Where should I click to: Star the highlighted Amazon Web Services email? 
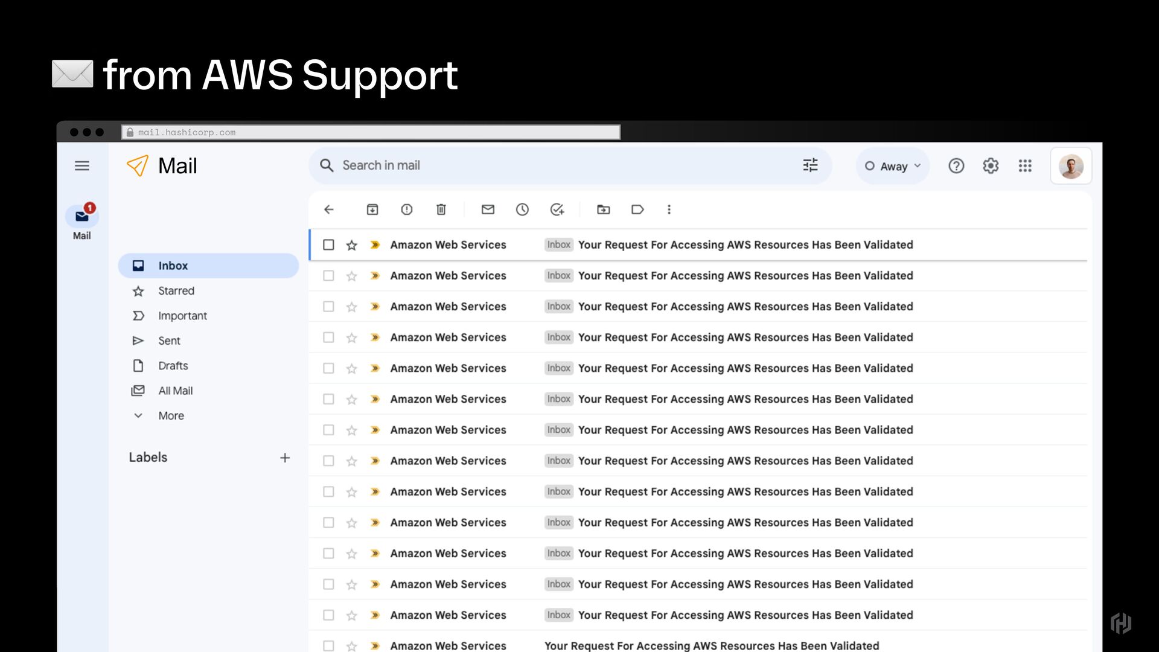pos(351,245)
